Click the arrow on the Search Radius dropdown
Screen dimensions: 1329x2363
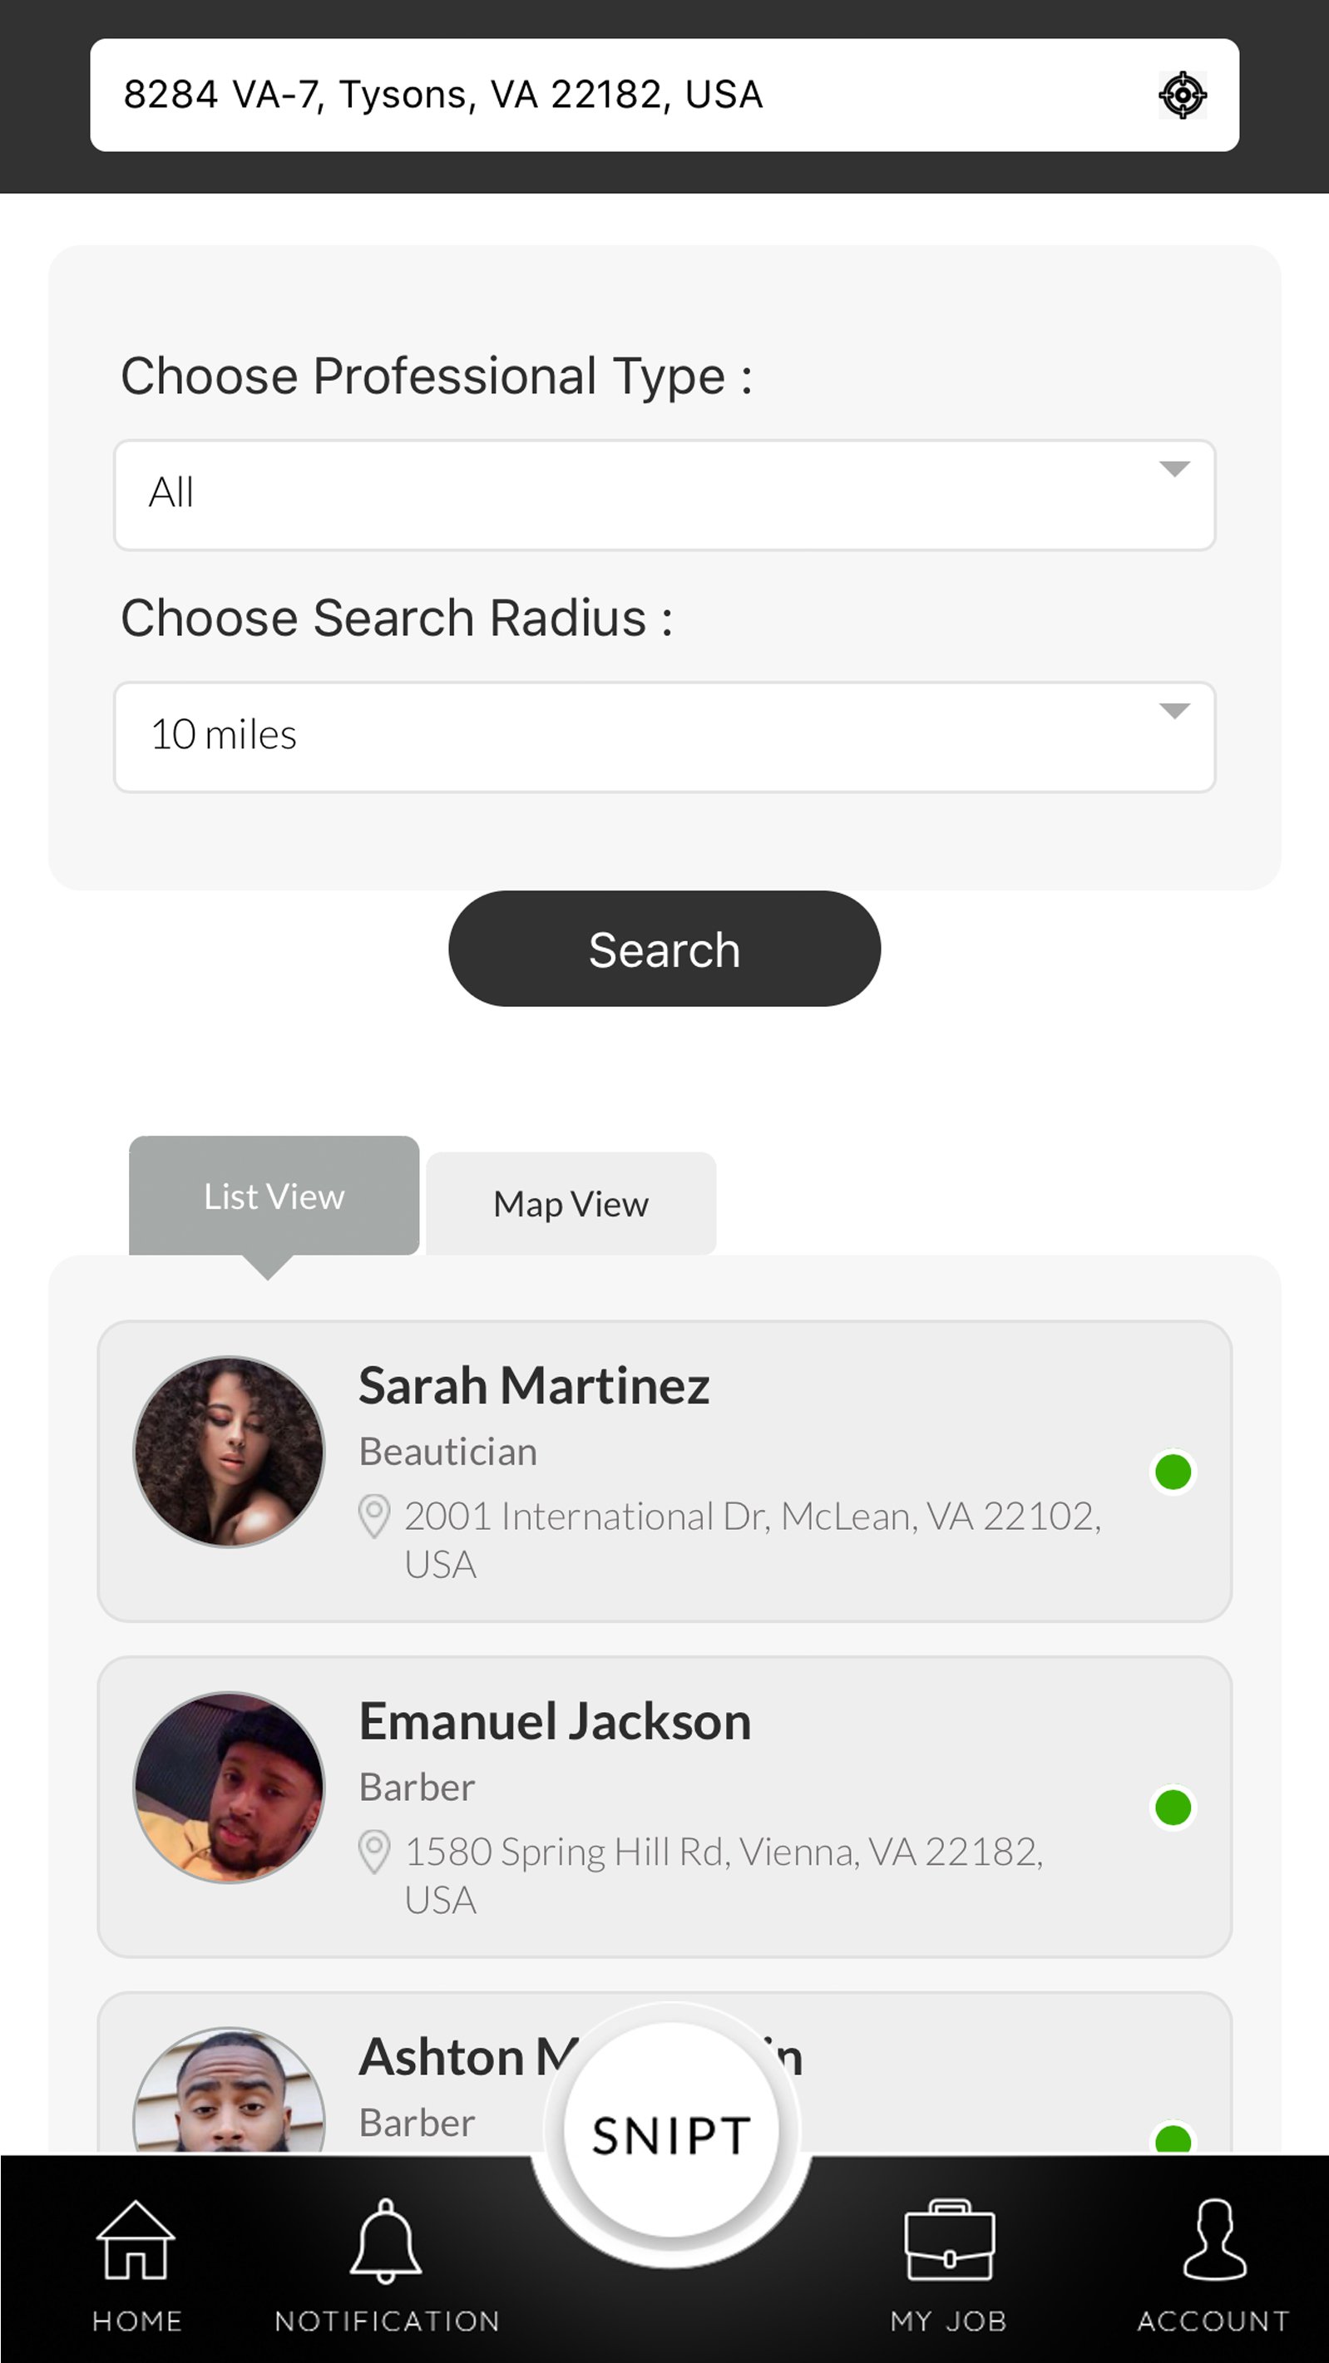tap(1173, 711)
